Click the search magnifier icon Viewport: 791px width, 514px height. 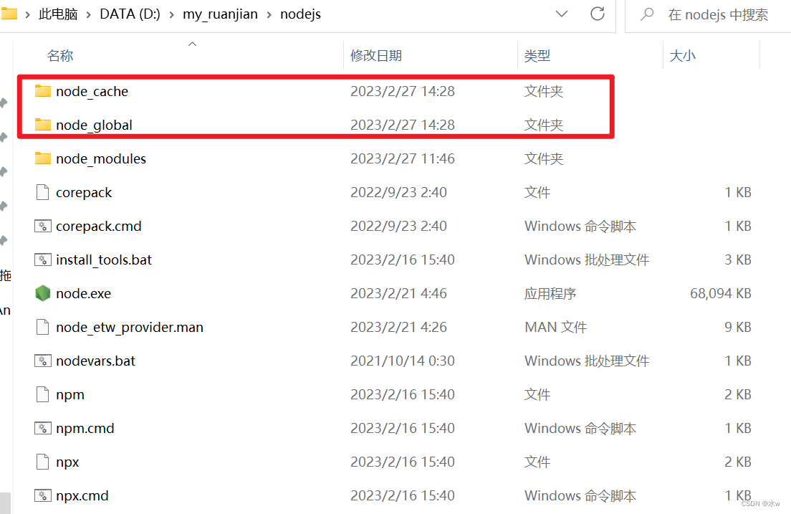click(x=647, y=14)
